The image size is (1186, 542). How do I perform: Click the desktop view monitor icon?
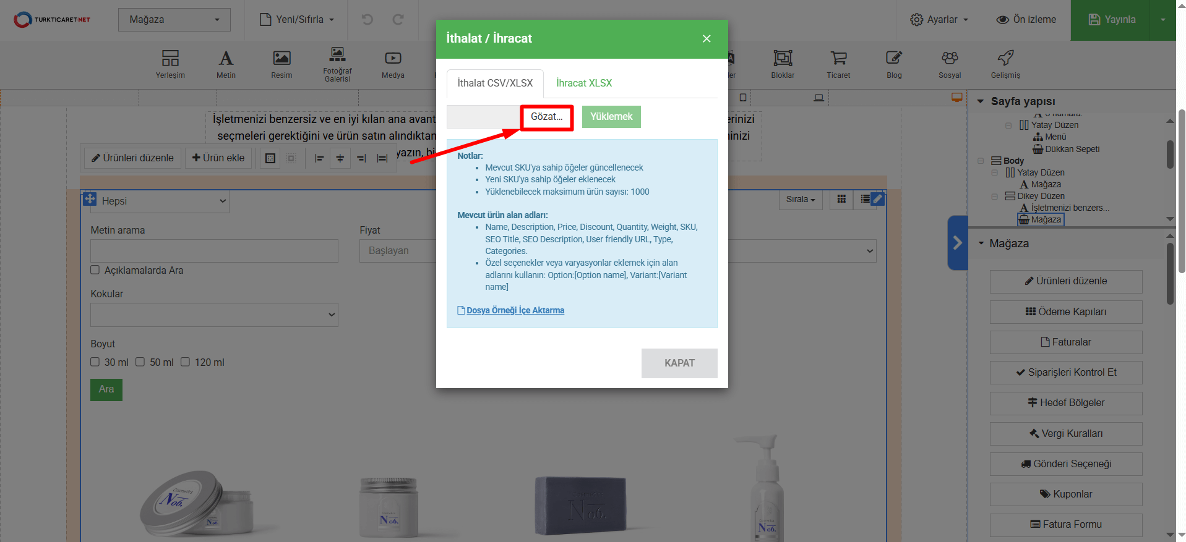(957, 97)
